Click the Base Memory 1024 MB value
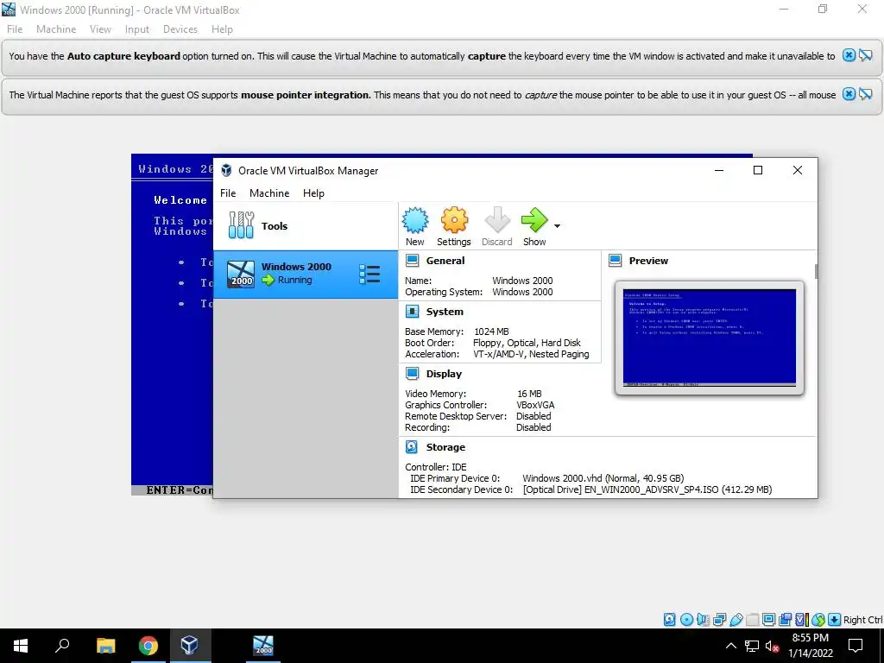The image size is (884, 663). [491, 331]
